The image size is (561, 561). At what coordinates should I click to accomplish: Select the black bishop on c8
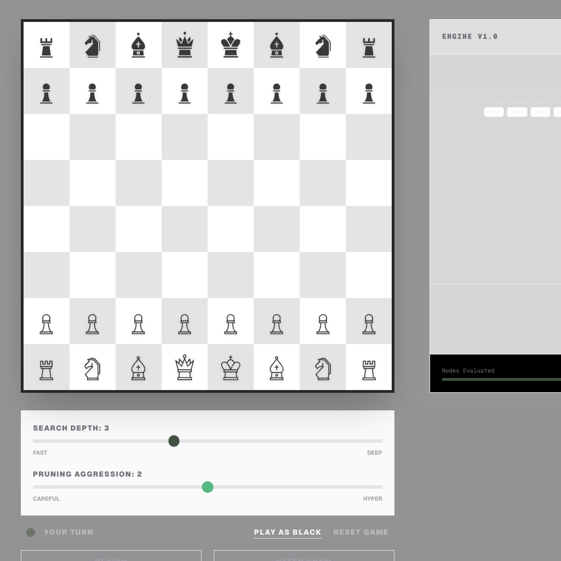point(138,45)
